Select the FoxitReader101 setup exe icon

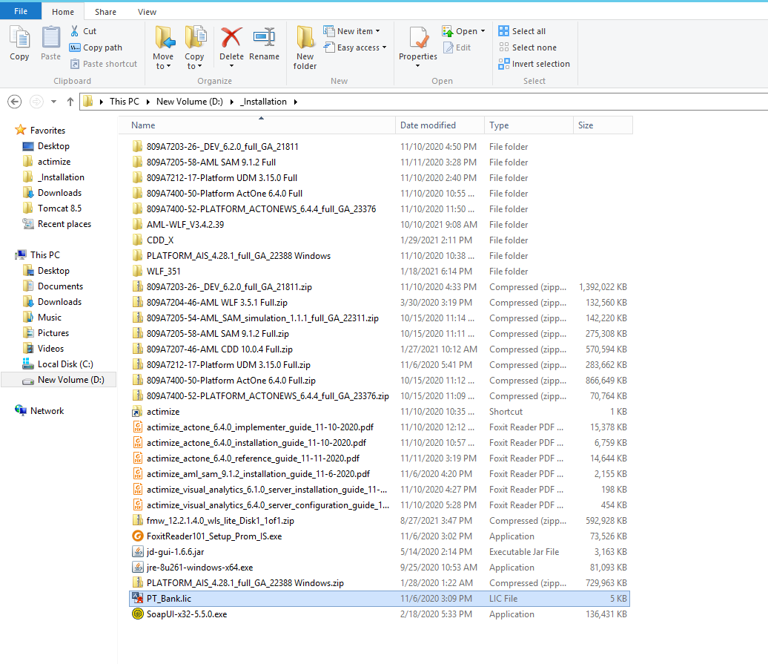[138, 536]
